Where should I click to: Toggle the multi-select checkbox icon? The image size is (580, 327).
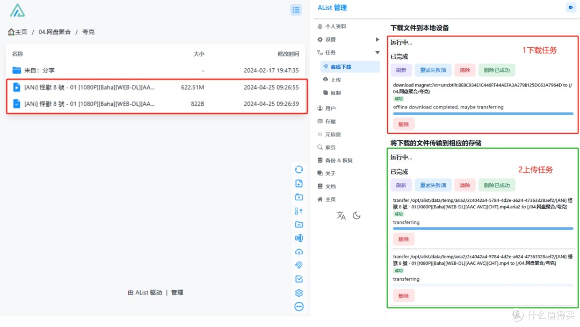coord(299,279)
